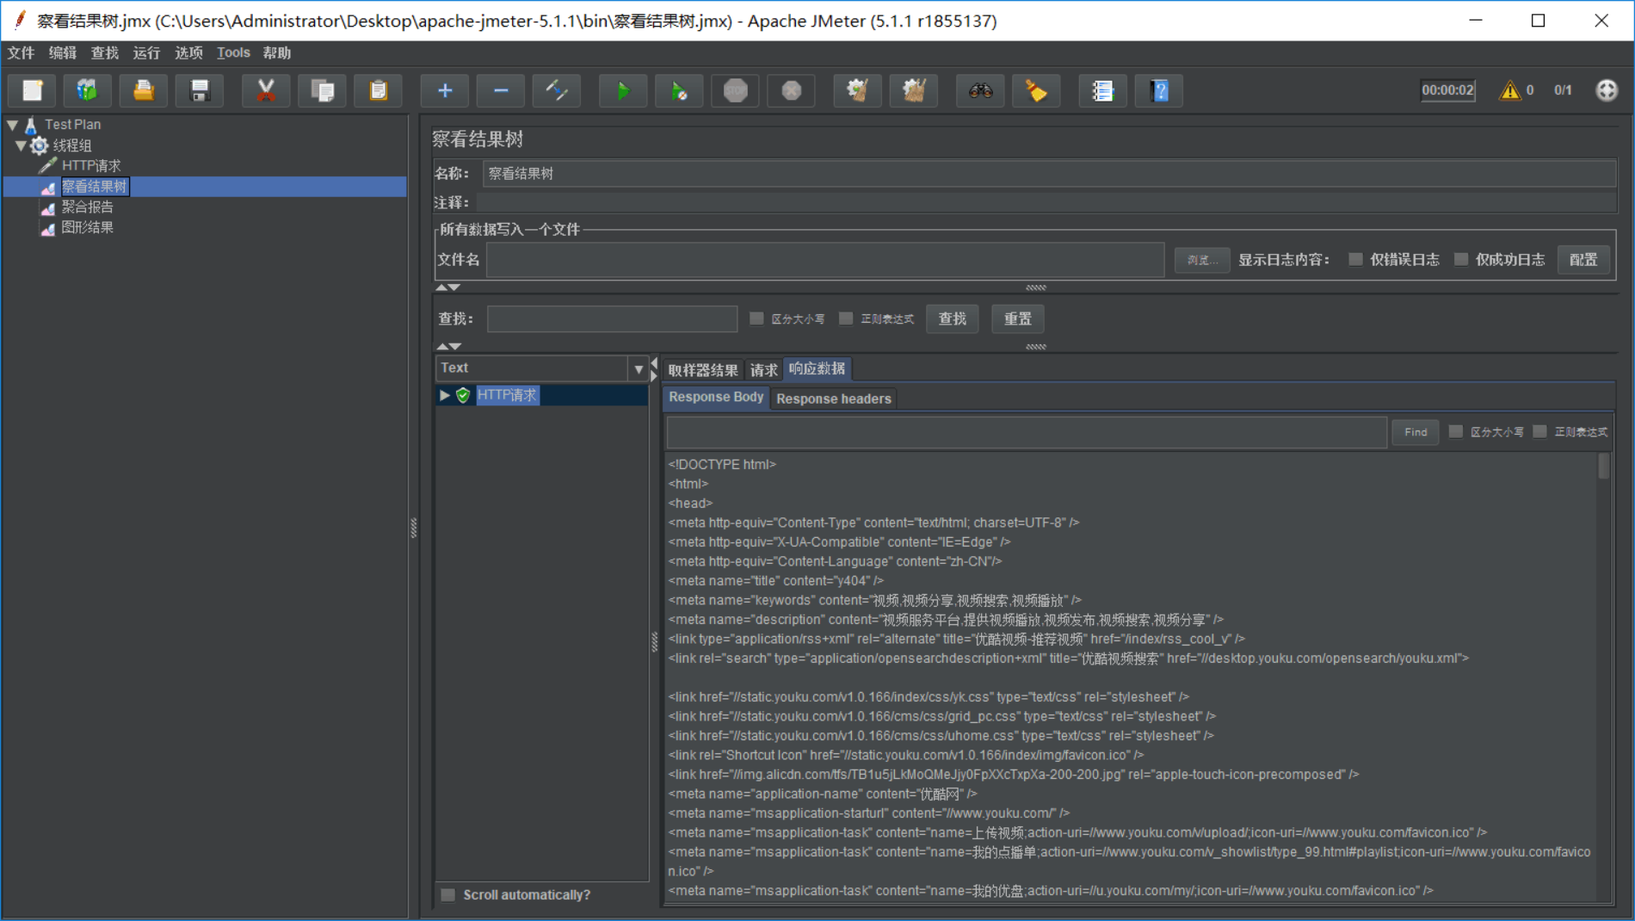Open the Templates toolbar icon
The width and height of the screenshot is (1635, 921).
click(x=88, y=90)
